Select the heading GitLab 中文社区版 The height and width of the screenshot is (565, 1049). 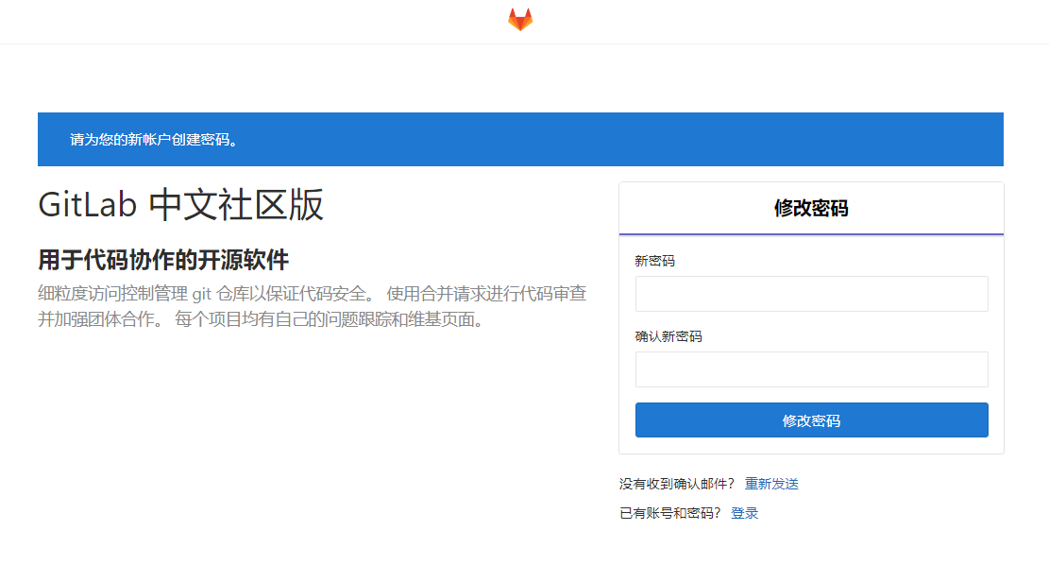180,205
